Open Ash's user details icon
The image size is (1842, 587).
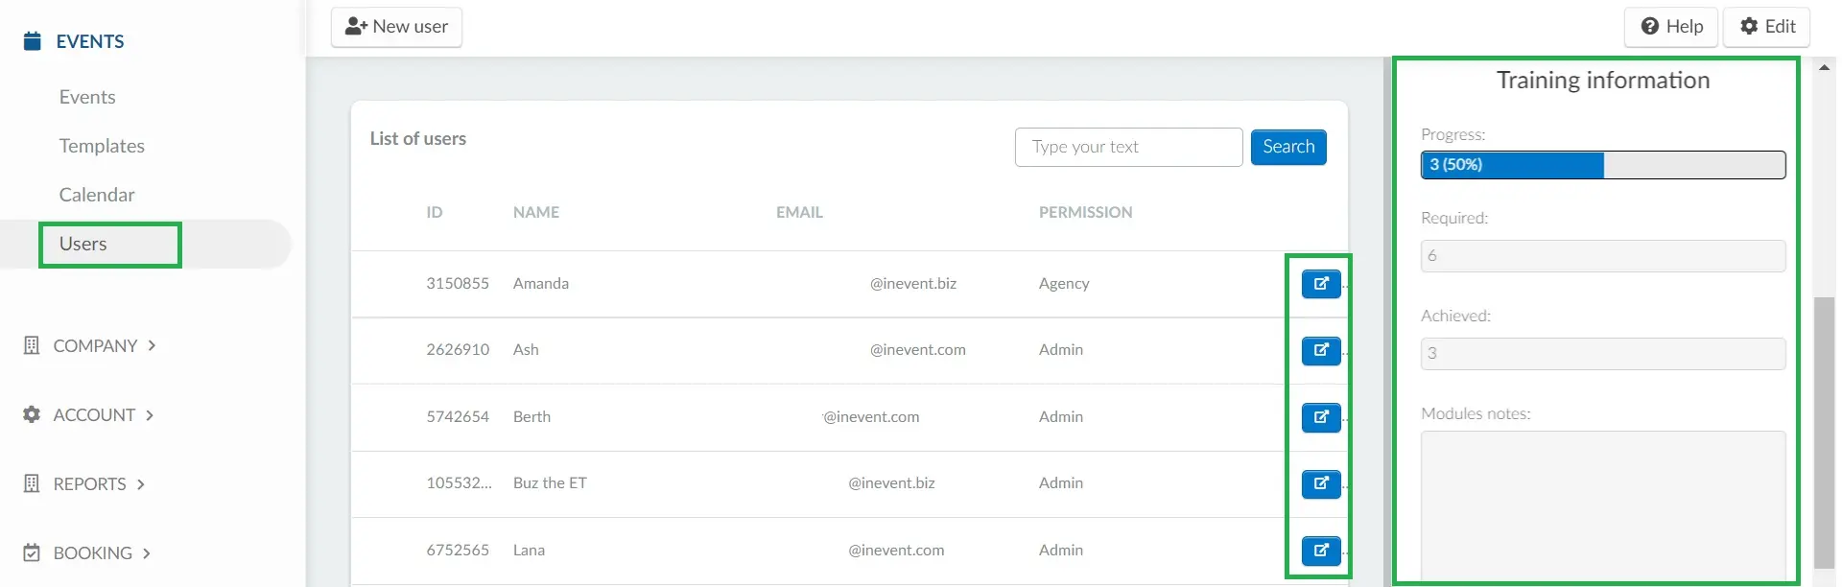tap(1320, 350)
